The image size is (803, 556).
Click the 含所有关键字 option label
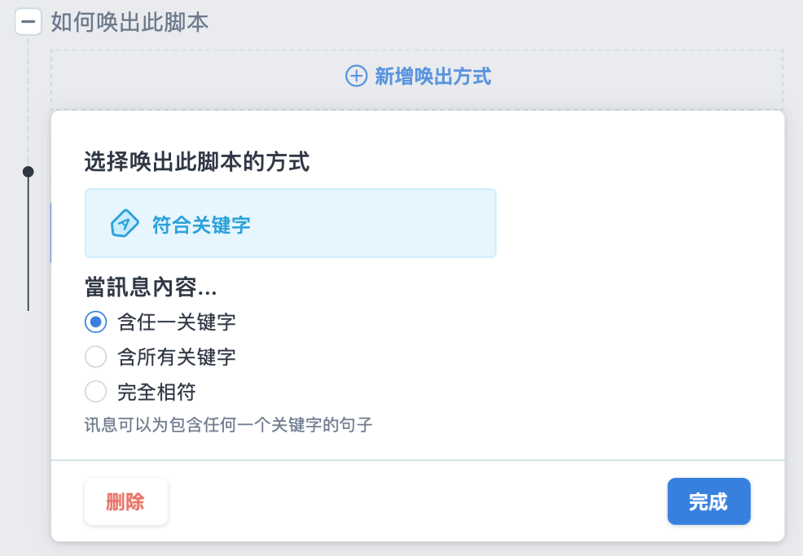point(177,357)
